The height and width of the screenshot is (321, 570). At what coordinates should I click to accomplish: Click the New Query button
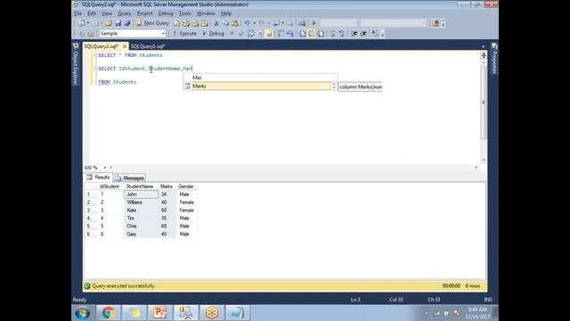click(152, 23)
